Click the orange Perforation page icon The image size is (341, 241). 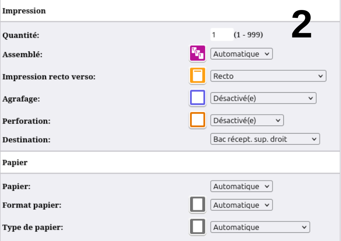197,120
